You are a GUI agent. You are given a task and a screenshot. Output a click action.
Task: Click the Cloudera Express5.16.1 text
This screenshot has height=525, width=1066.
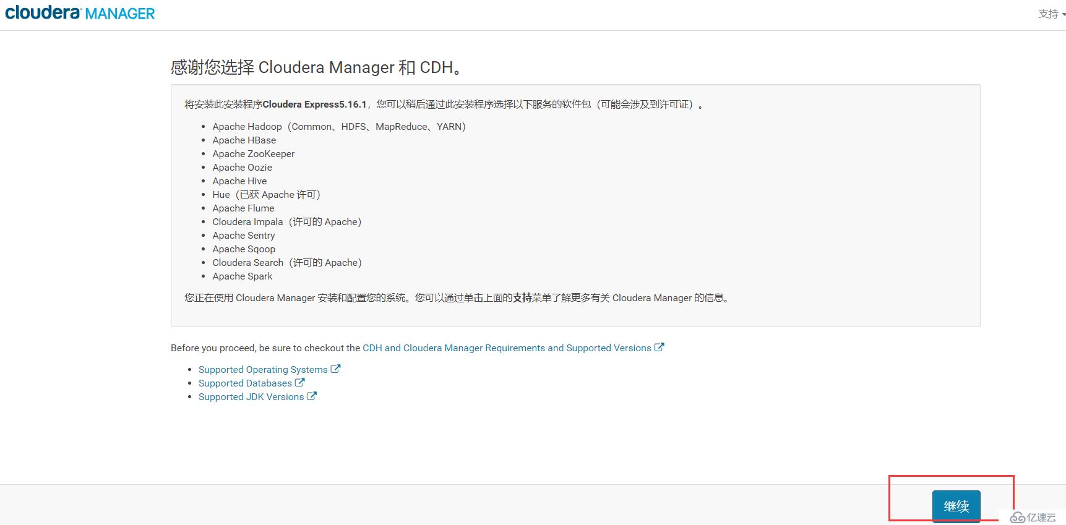tap(314, 105)
